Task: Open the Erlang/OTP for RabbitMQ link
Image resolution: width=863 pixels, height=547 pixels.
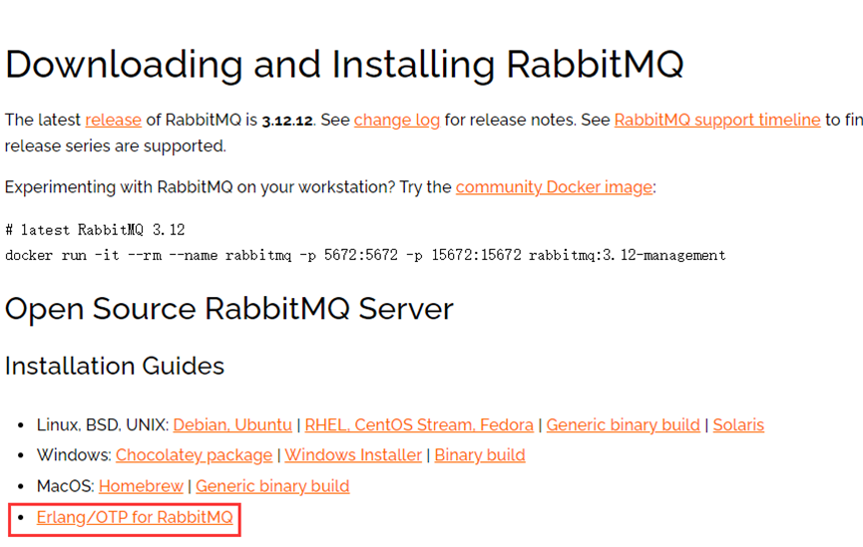Action: pyautogui.click(x=135, y=518)
